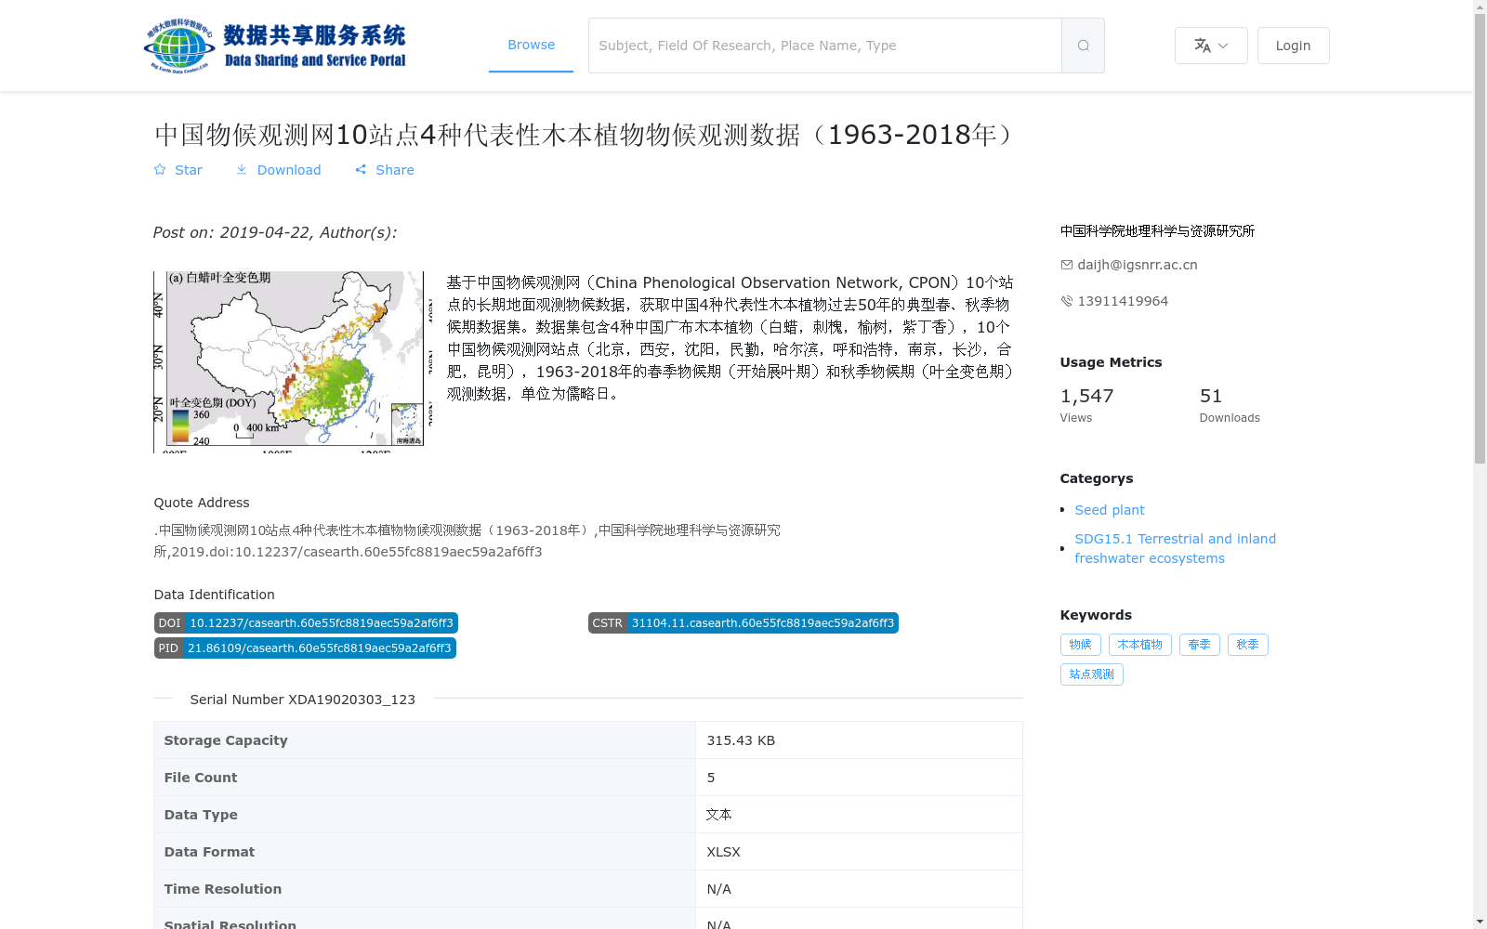Click the scrollbar up arrow

coord(1480,7)
